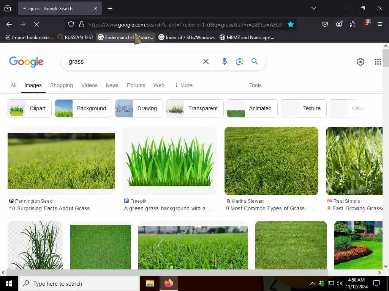Switch to the Web tab

click(x=159, y=85)
